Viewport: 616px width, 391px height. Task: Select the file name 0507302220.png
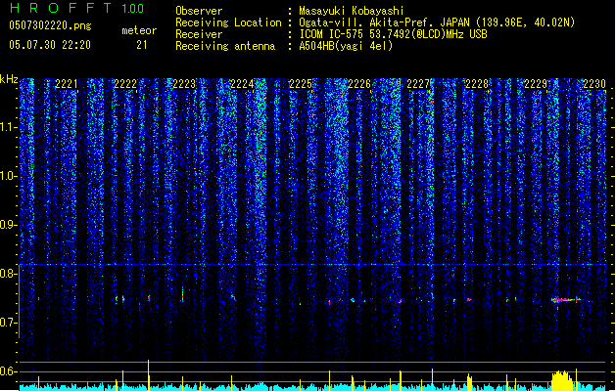50,26
